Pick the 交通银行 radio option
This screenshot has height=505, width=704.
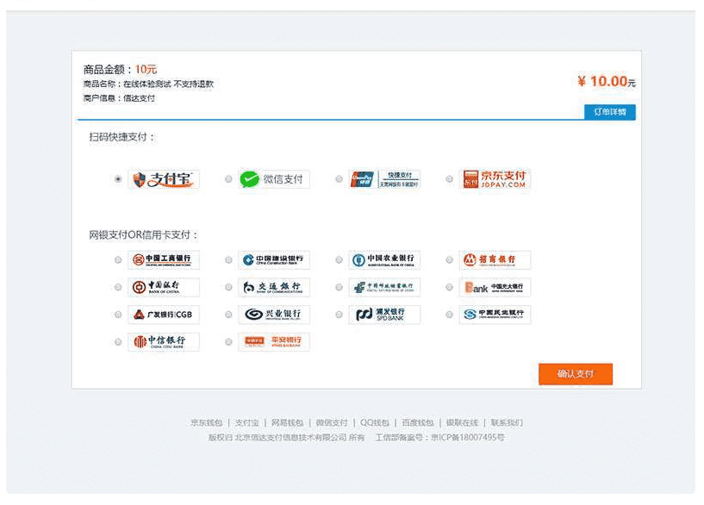tap(228, 287)
